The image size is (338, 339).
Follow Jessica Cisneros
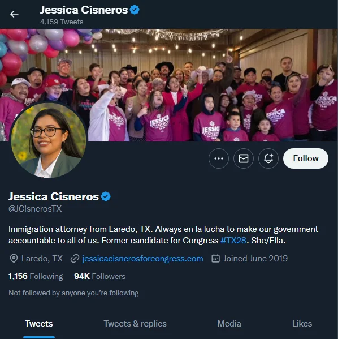(x=306, y=158)
